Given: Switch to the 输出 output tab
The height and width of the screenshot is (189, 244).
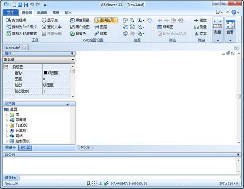Looking at the screenshot, I should tap(68, 13).
